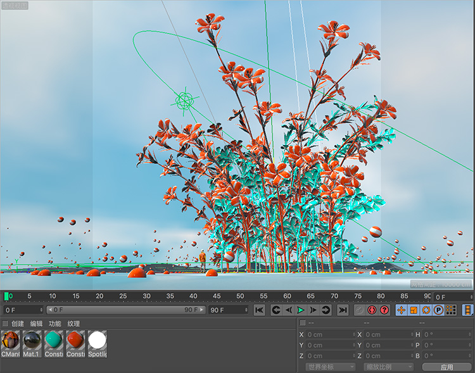Open the 编辑 menu in material manager
Screen dimensions: 475x373
click(x=36, y=324)
